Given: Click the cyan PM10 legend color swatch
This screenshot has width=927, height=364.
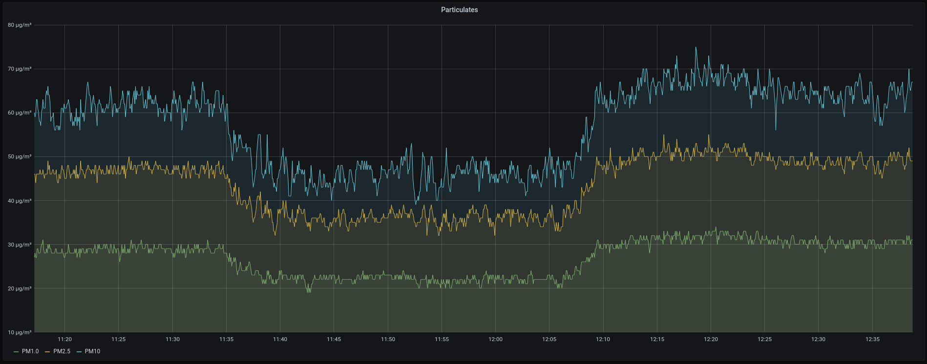Looking at the screenshot, I should pos(79,352).
